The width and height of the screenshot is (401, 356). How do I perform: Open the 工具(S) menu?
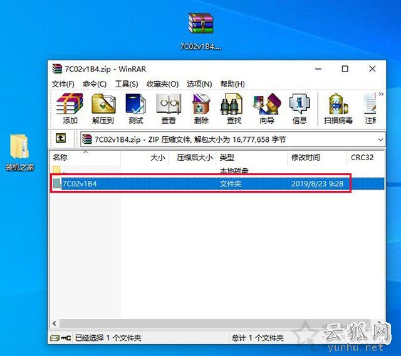point(127,84)
